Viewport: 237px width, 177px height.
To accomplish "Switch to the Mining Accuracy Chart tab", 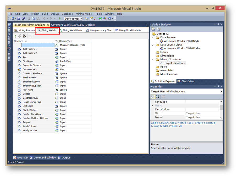I will click(x=99, y=30).
